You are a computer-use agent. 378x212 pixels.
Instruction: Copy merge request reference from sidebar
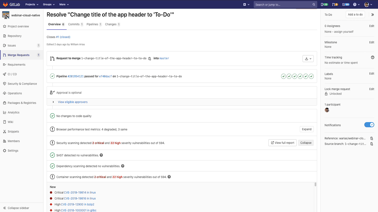click(372, 138)
